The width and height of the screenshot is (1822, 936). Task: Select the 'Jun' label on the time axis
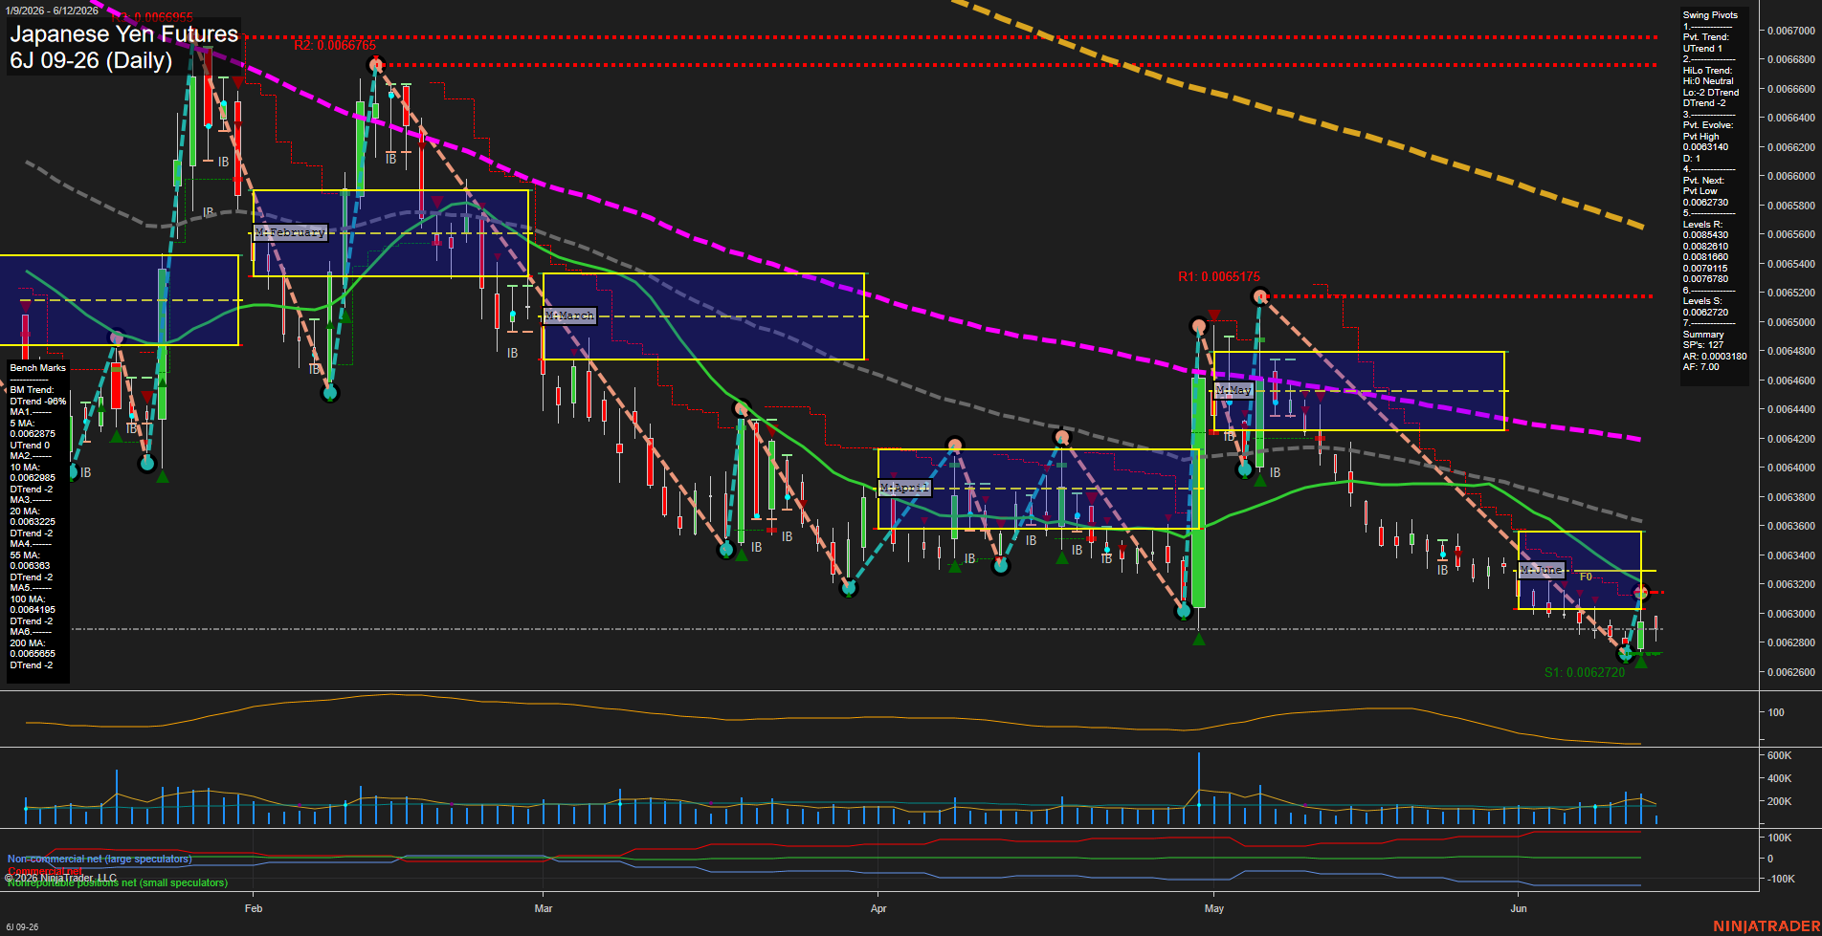click(1519, 908)
